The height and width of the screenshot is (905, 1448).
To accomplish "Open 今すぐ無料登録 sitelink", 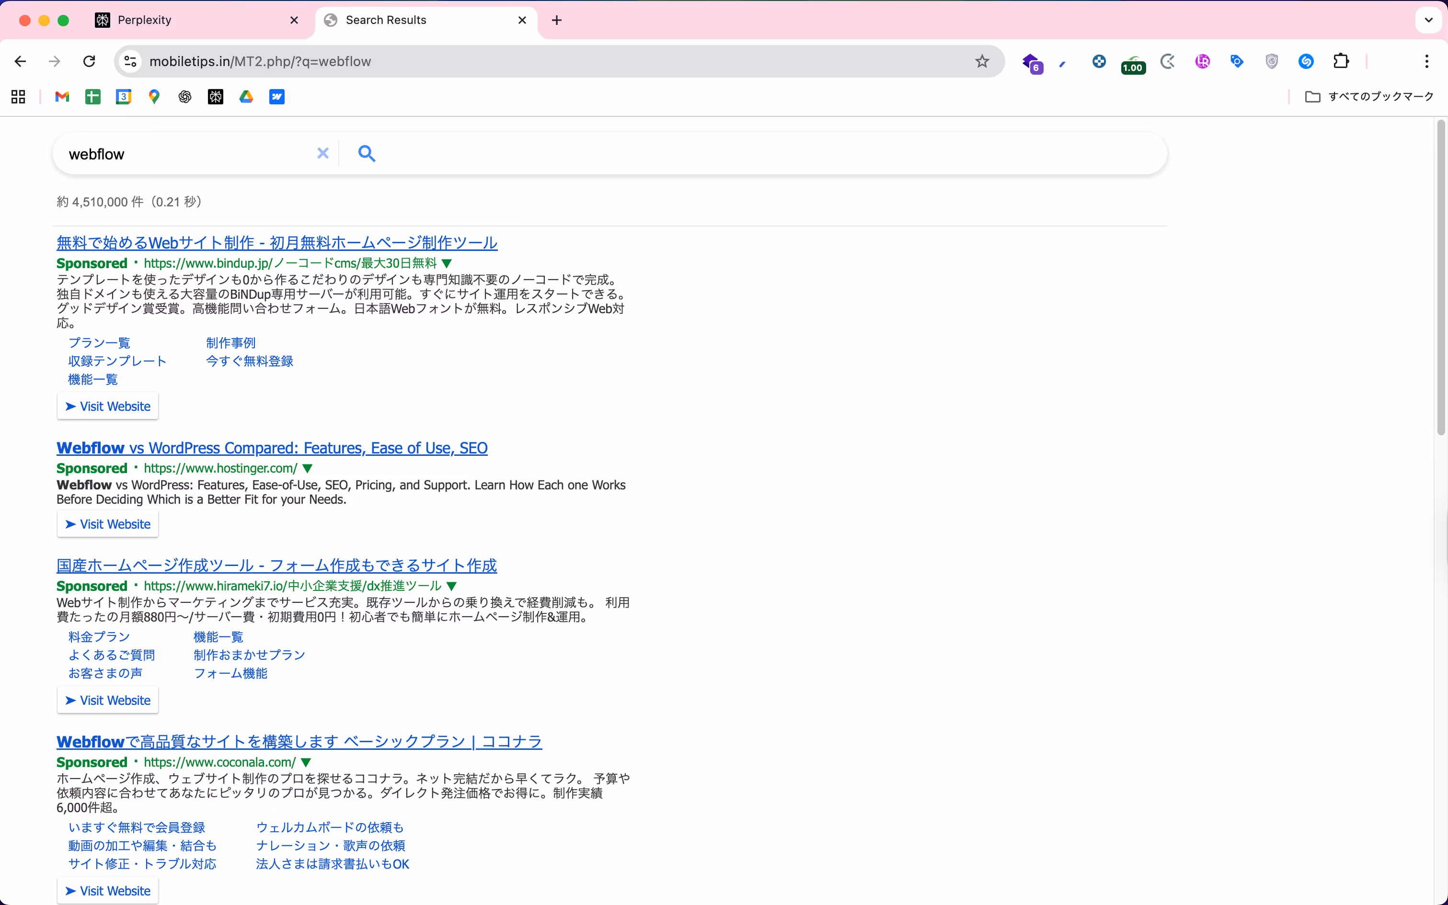I will point(249,361).
